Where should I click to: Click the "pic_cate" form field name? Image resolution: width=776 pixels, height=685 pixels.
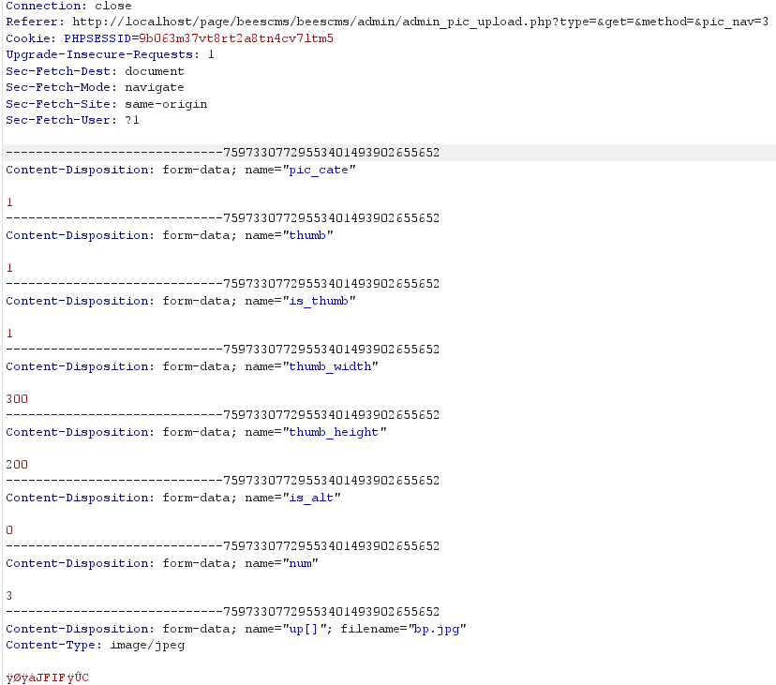click(x=321, y=170)
